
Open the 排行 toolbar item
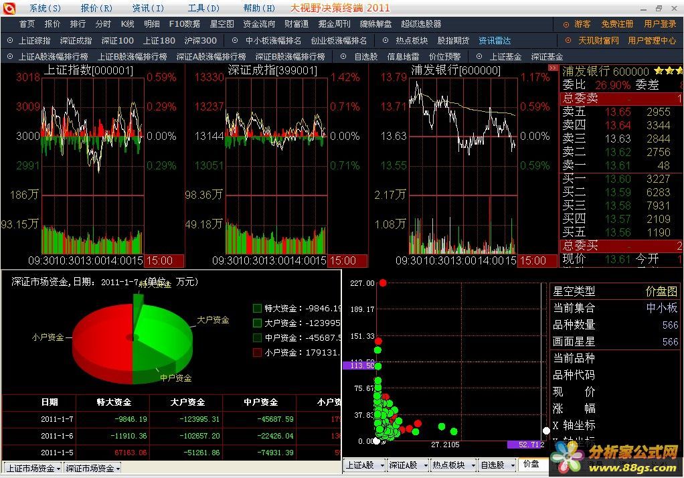tap(78, 24)
